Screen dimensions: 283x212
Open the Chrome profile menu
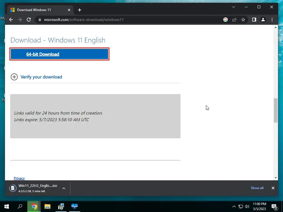(263, 20)
